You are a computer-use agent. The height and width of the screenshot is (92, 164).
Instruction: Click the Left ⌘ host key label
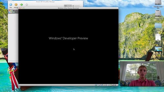point(114,85)
